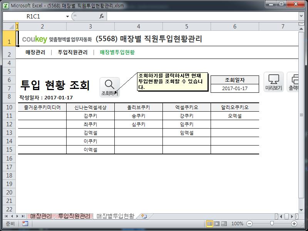The height and width of the screenshot is (231, 308).
Task: Click the cell containing 최쿠키
Action: click(90, 124)
